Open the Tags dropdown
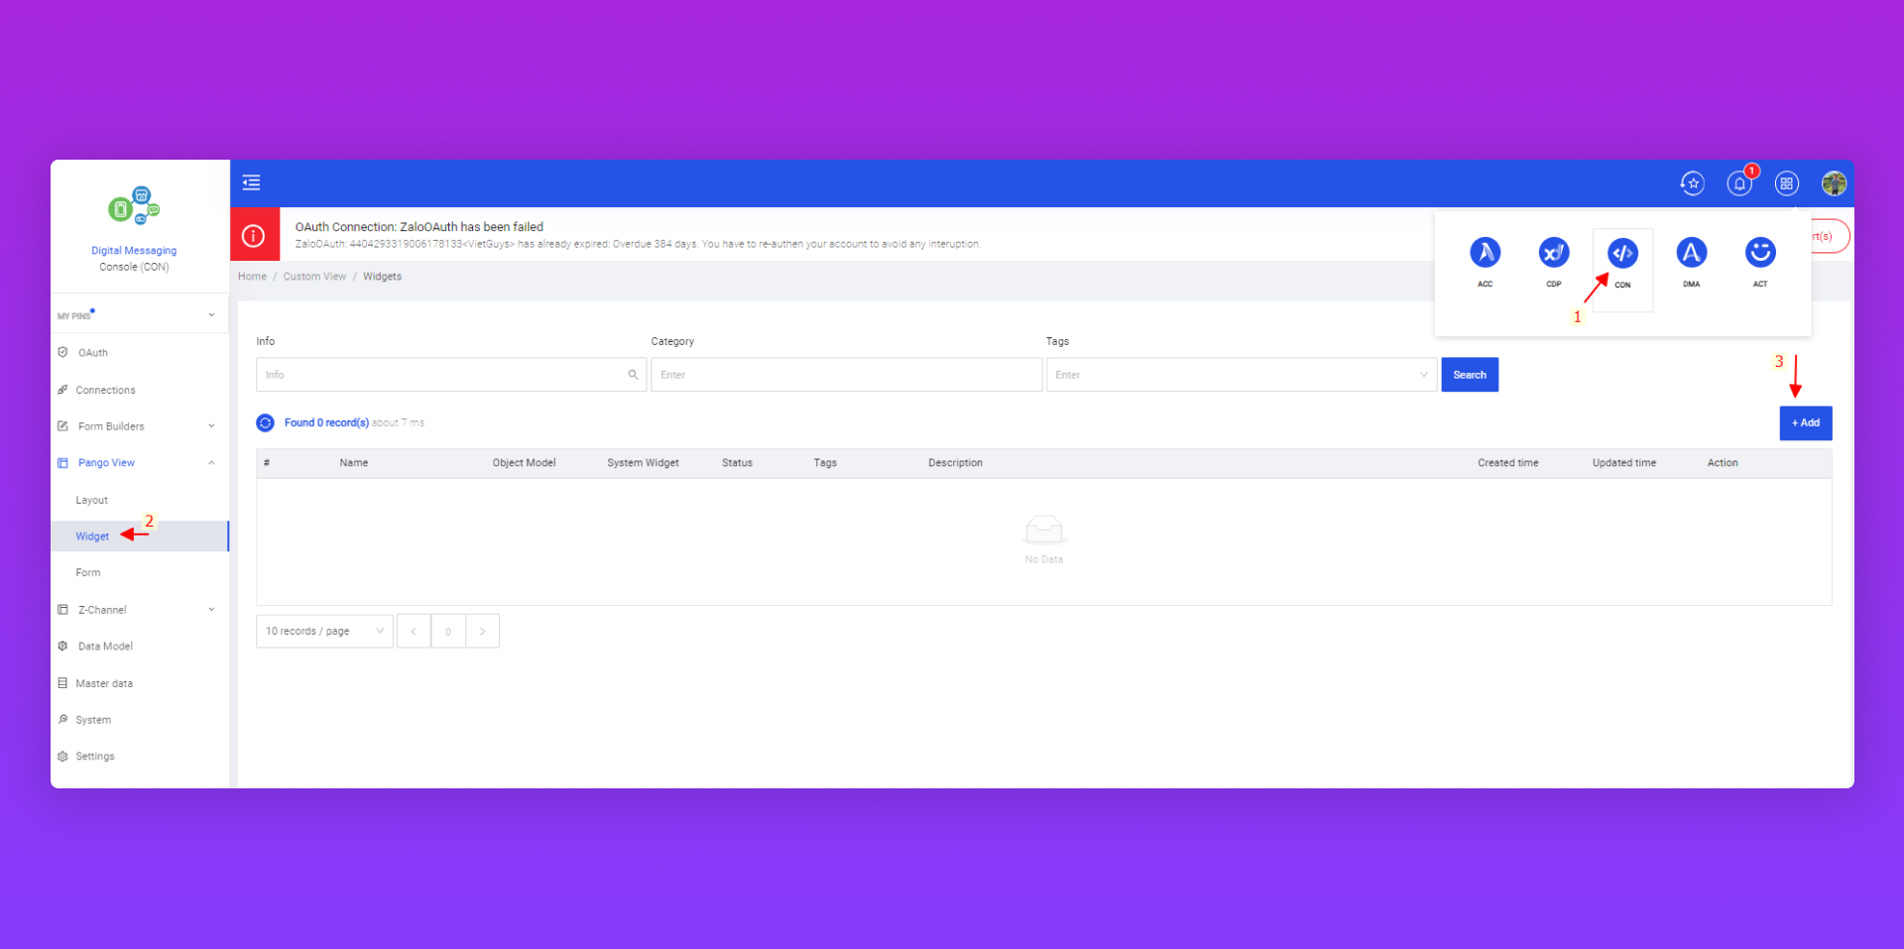 pyautogui.click(x=1241, y=375)
